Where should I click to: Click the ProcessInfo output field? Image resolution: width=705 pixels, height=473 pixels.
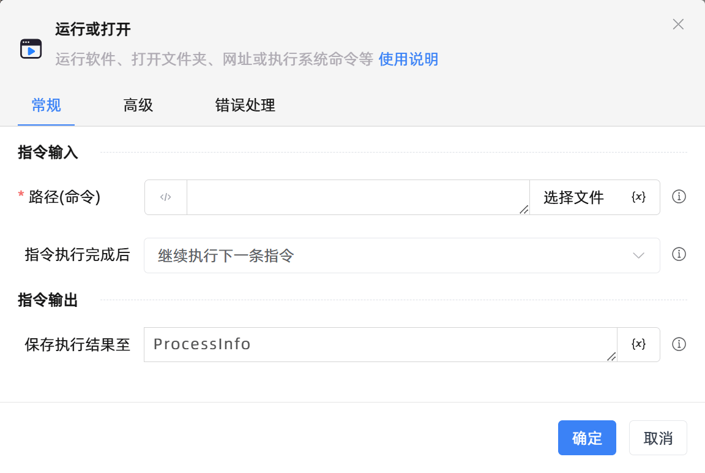click(367, 344)
